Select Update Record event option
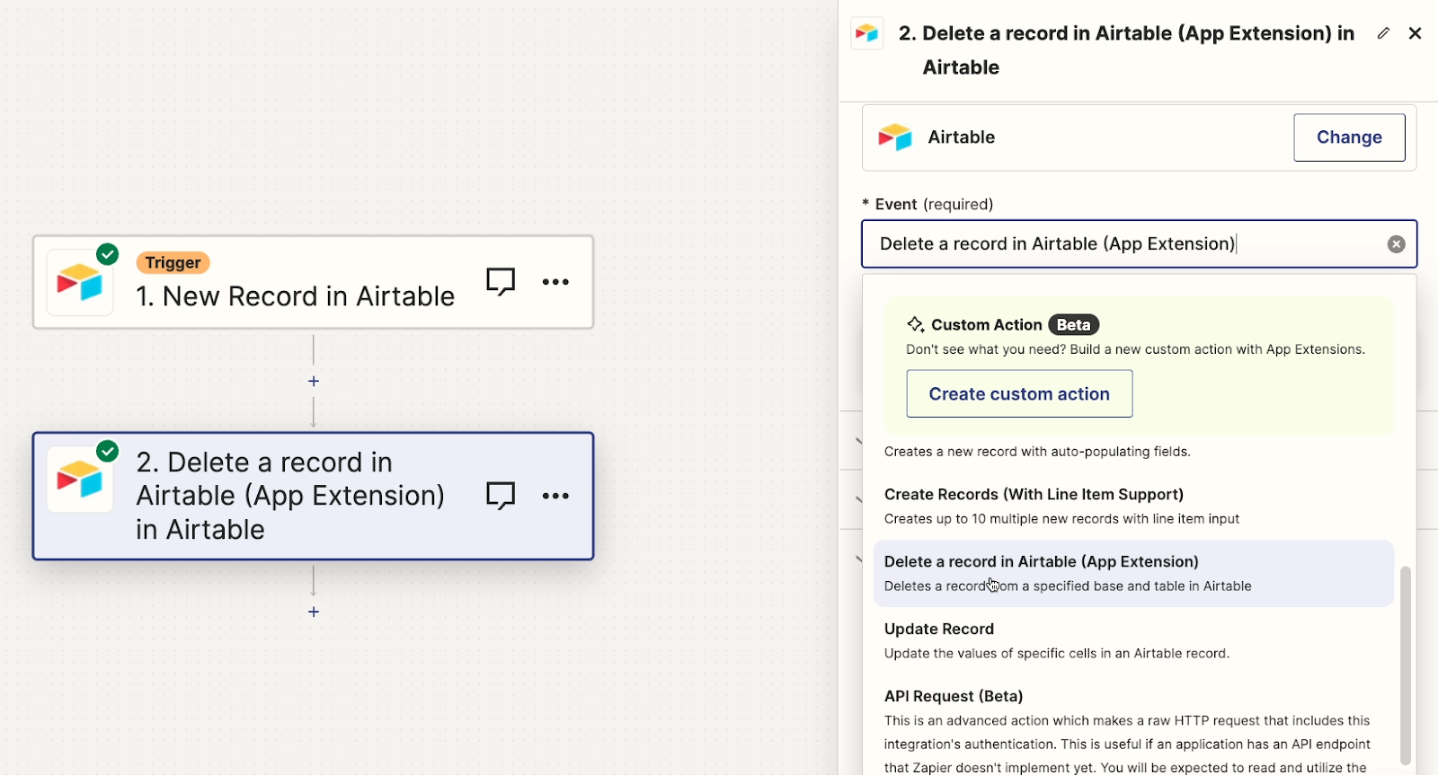Screen dimensions: 1438x775 tap(1133, 641)
